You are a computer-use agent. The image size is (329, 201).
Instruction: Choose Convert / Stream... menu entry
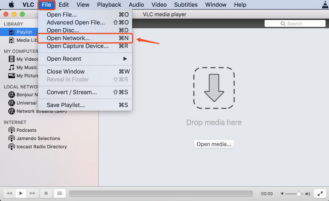pos(85,92)
